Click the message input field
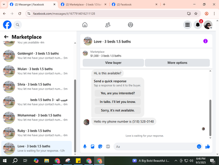 tap(155, 147)
